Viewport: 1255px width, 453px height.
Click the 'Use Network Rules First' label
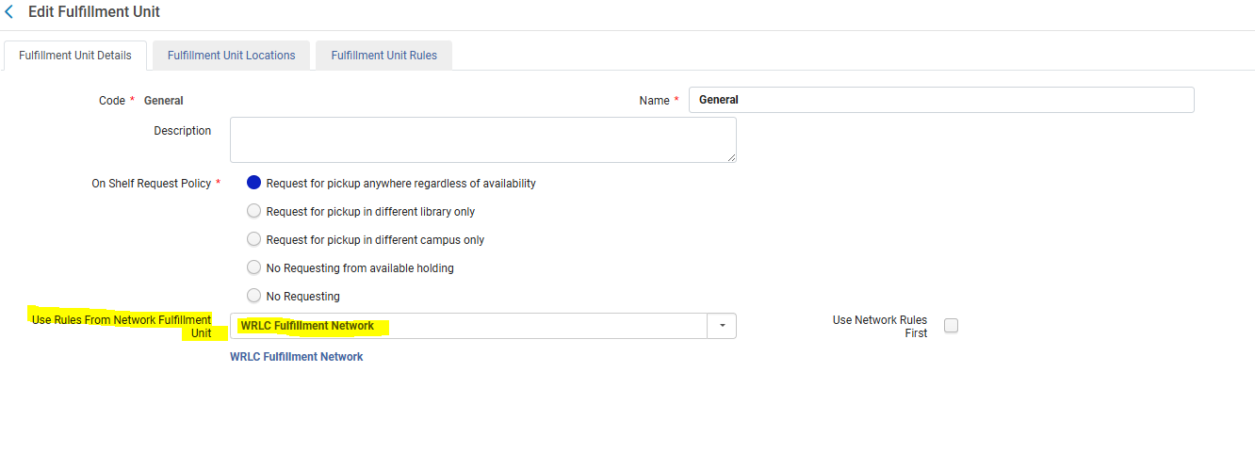[880, 327]
